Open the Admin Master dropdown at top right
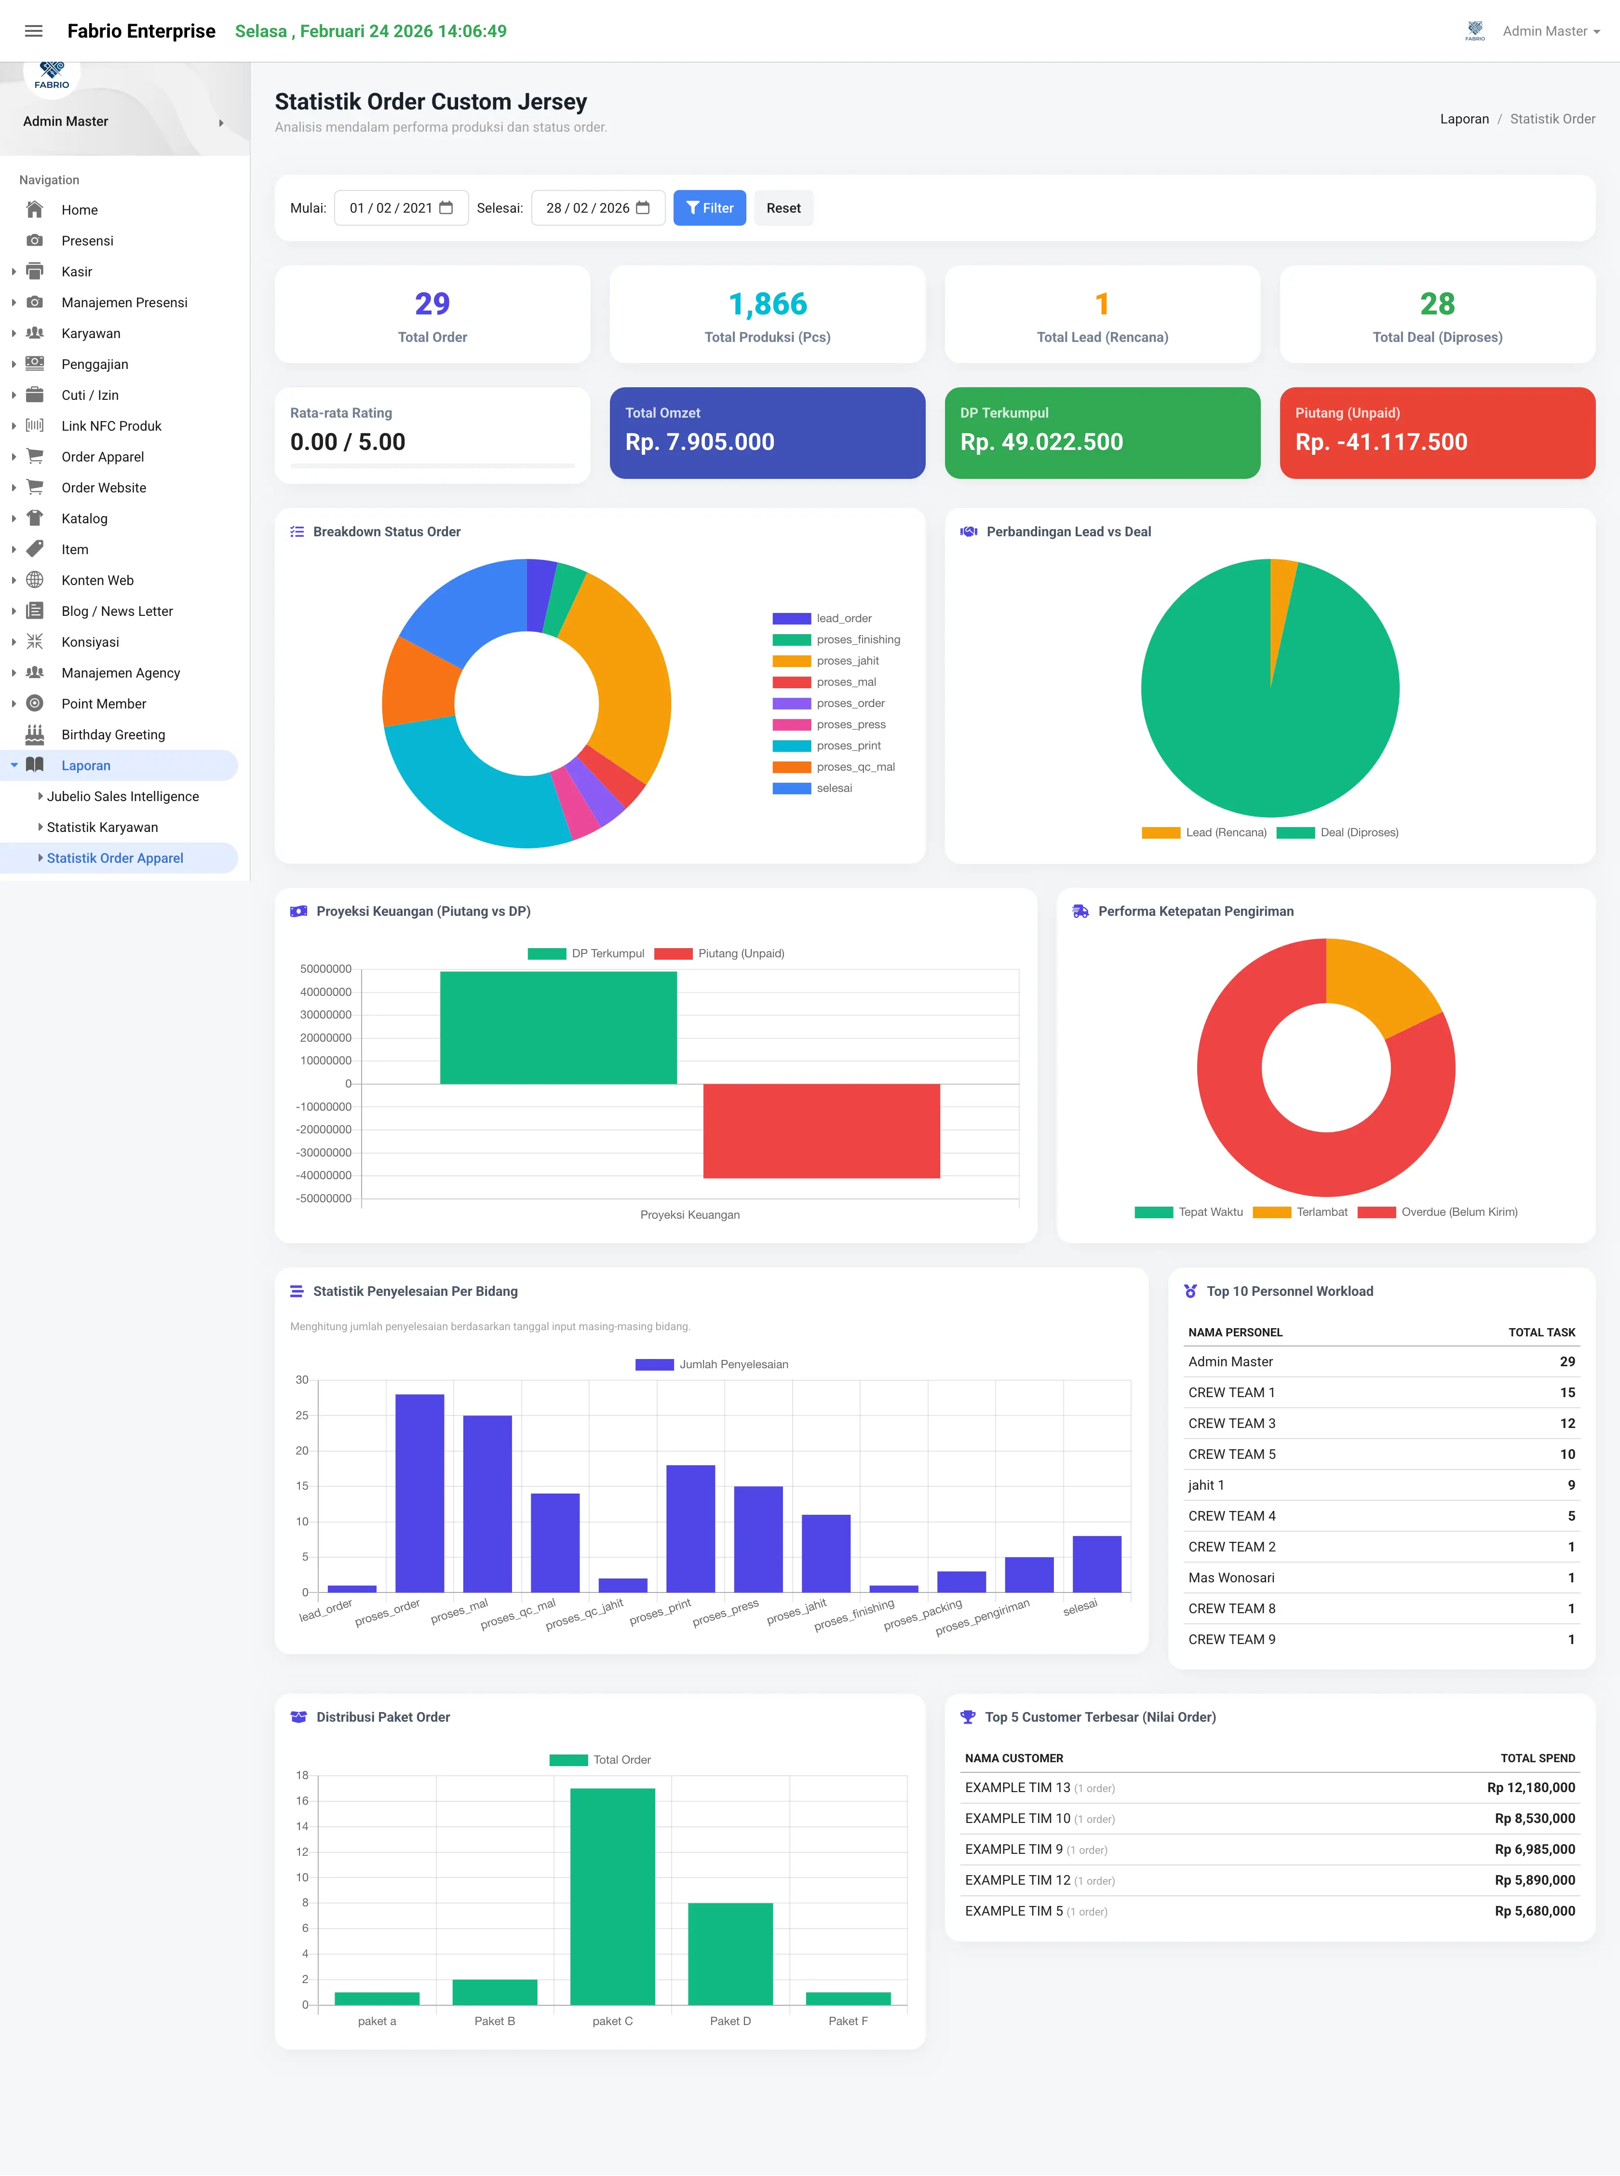The height and width of the screenshot is (2176, 1620). 1551,31
